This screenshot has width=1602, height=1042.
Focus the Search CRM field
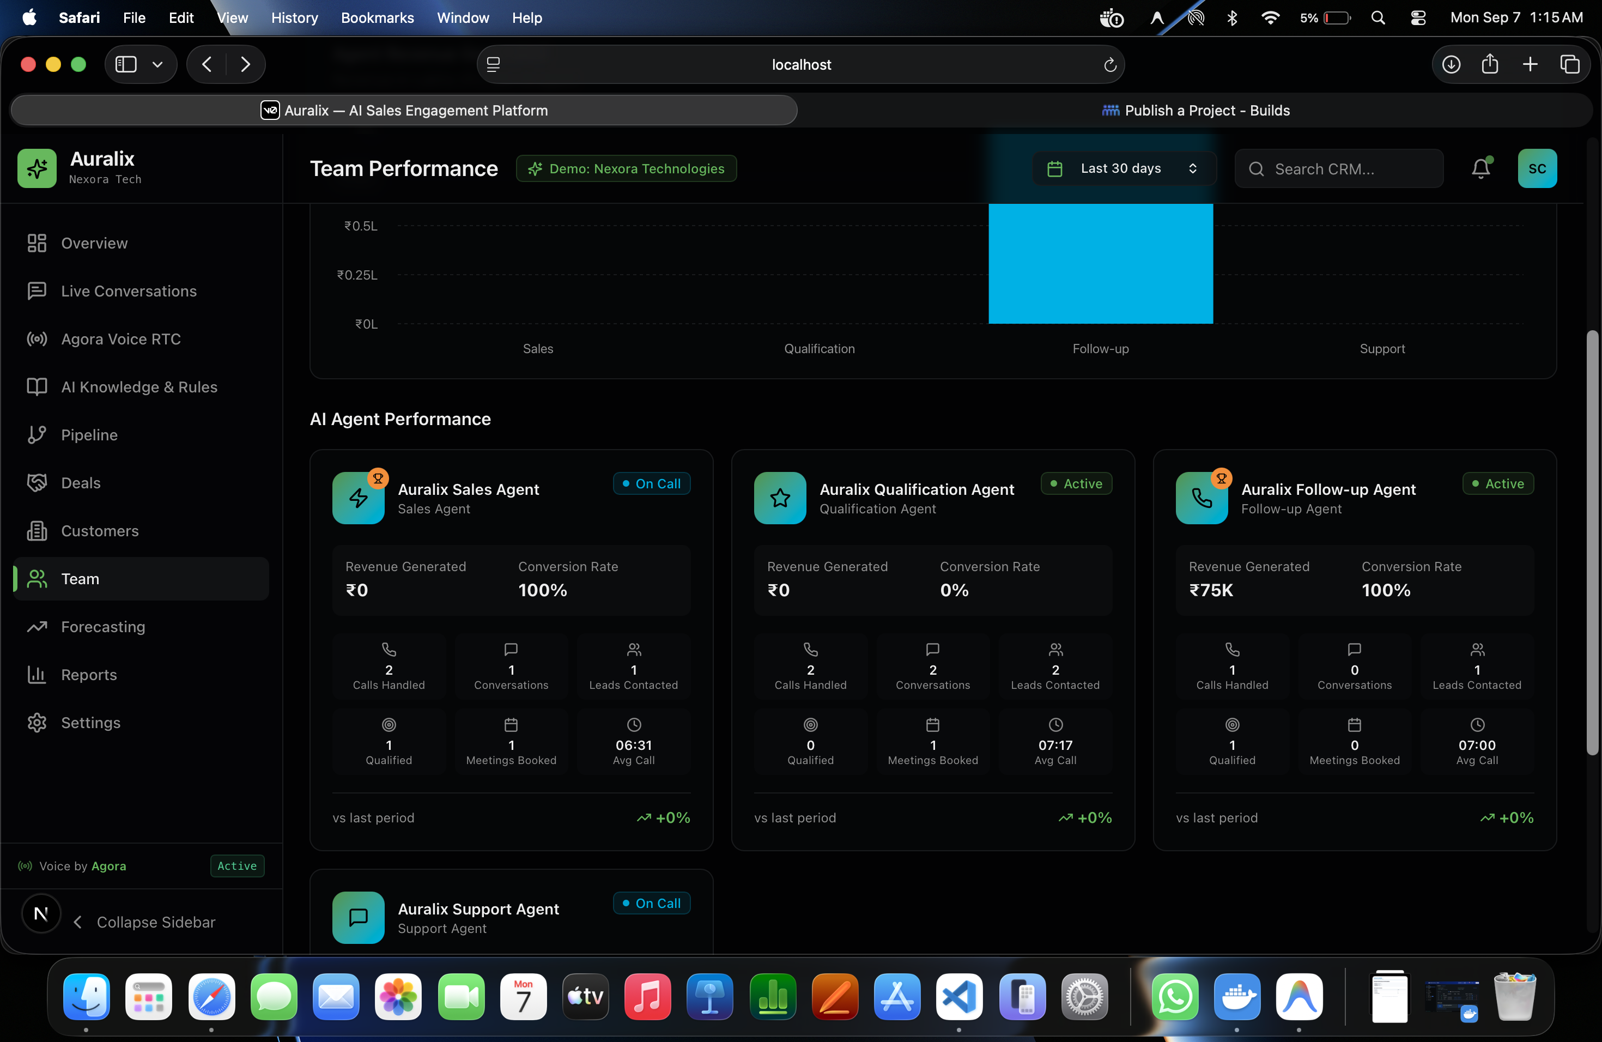pyautogui.click(x=1339, y=168)
